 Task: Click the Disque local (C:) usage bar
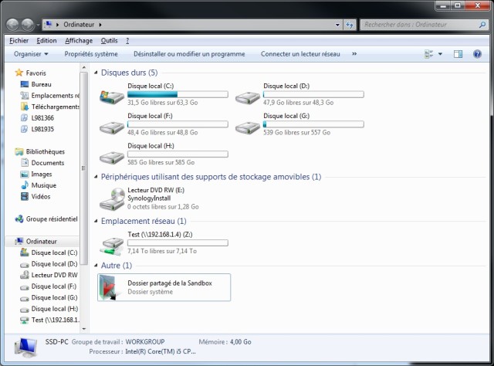pos(178,94)
